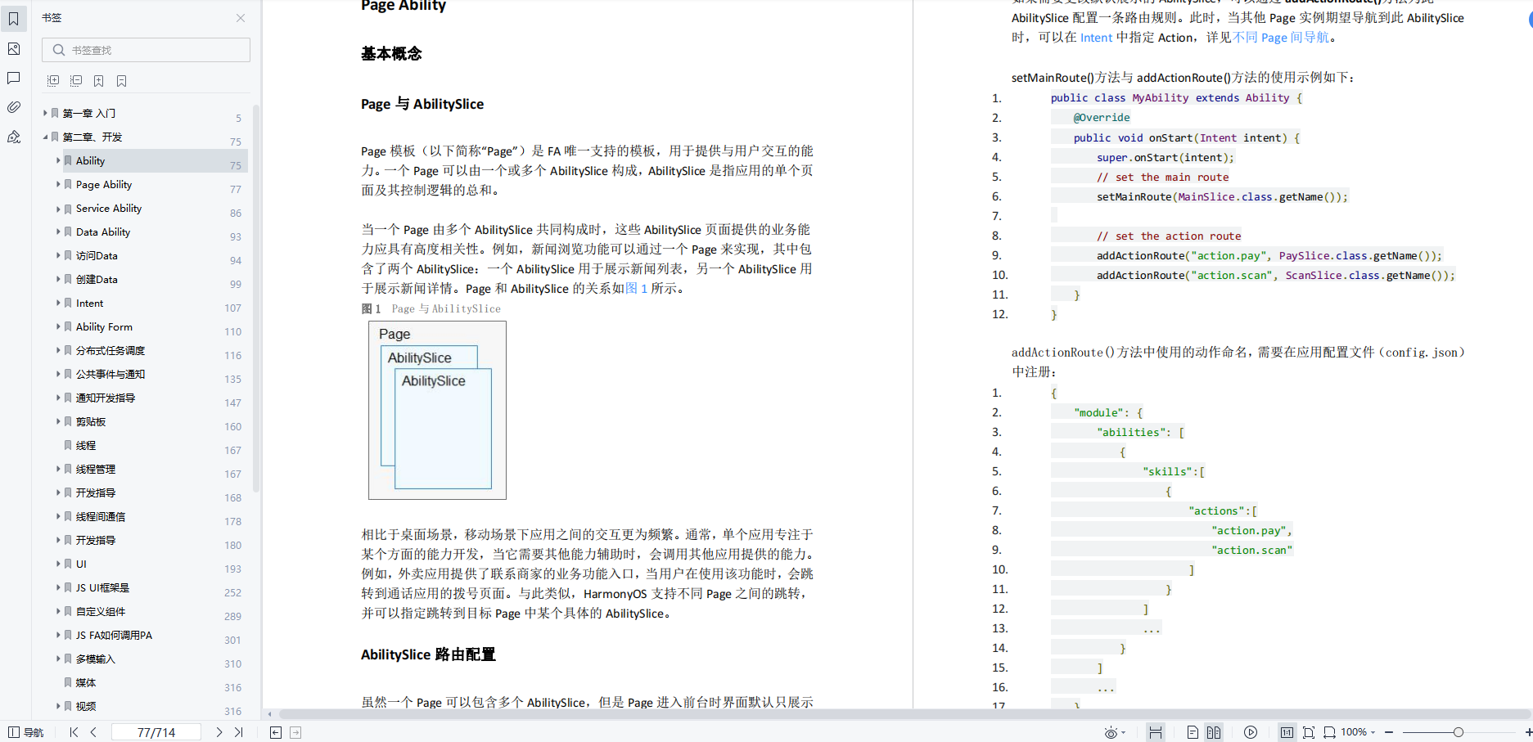
Task: Select the 创建Data bookmark
Action: click(x=97, y=280)
